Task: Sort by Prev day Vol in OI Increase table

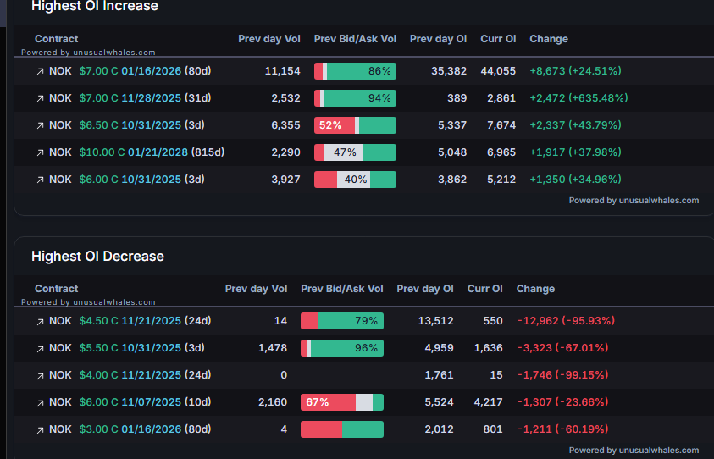Action: (x=268, y=39)
